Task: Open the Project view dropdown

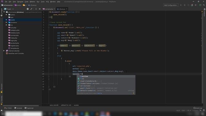Action: pyautogui.click(x=9, y=9)
